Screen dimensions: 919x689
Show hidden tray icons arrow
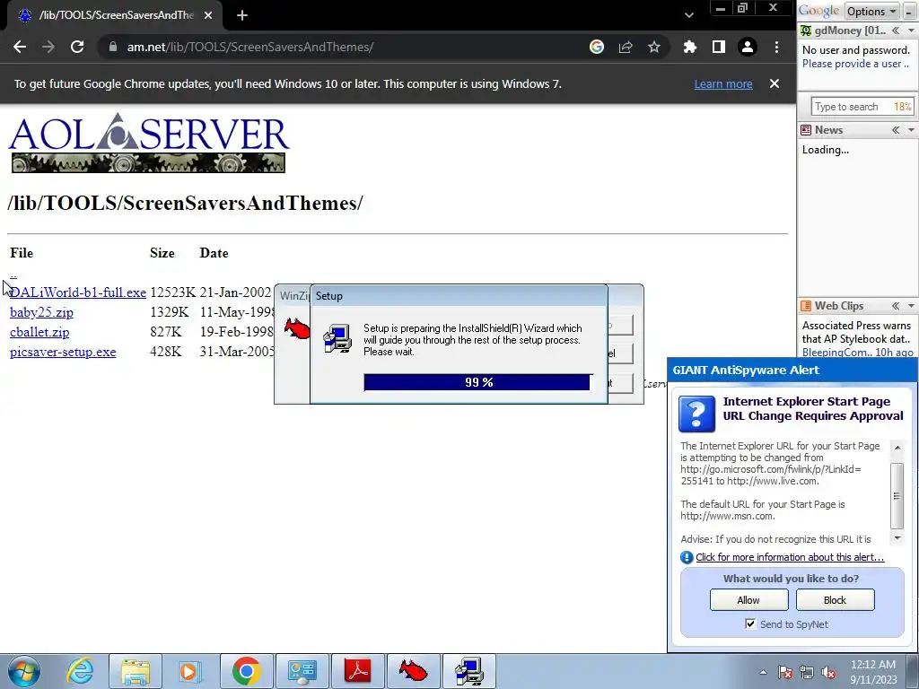pos(763,672)
